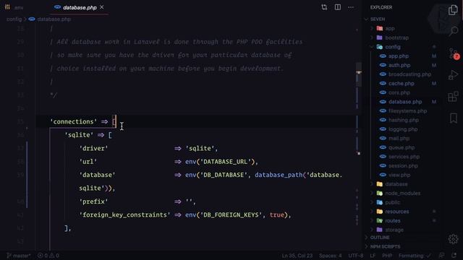Open notifications bell in status bar

(x=454, y=256)
